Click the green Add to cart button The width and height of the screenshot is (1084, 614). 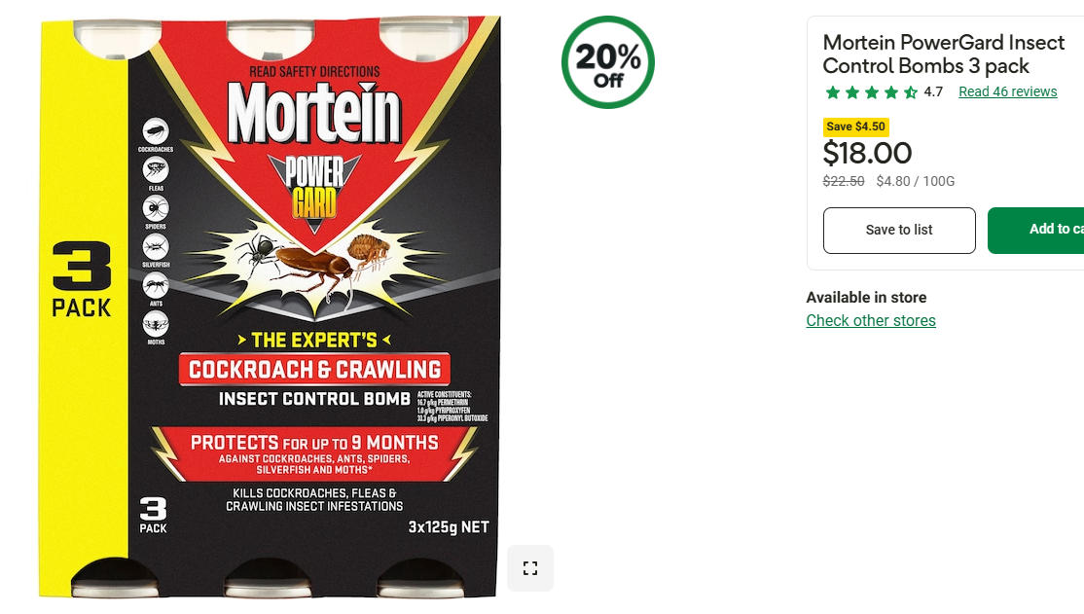point(1035,231)
